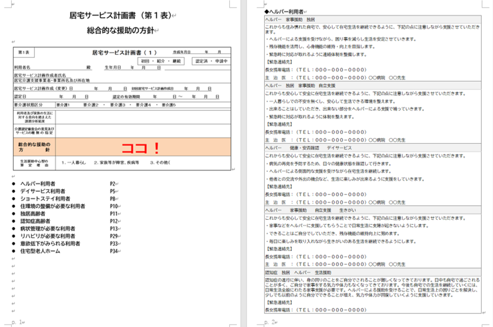Click the line starting '毎日に楽しみを取り入れながら'

tap(341, 241)
